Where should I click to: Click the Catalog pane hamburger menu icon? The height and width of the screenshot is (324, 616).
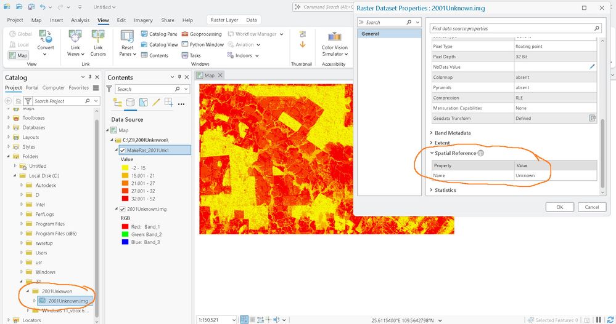pyautogui.click(x=96, y=88)
